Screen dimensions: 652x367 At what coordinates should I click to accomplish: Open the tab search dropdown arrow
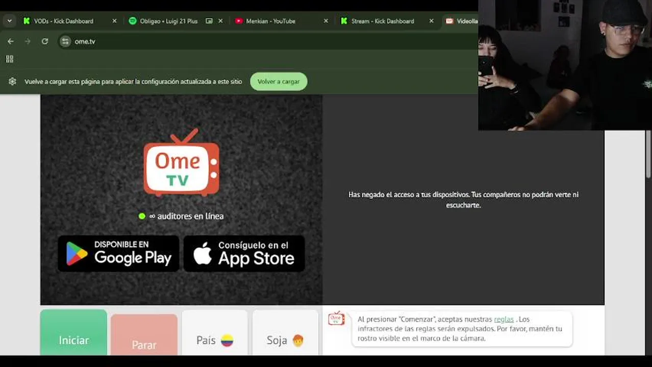point(9,21)
